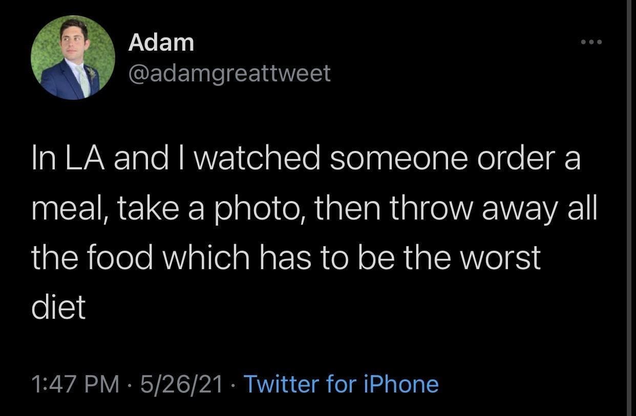Click Adam's round profile picture

click(73, 57)
